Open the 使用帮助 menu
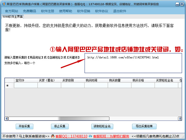The width and height of the screenshot is (186, 140). click(x=65, y=11)
